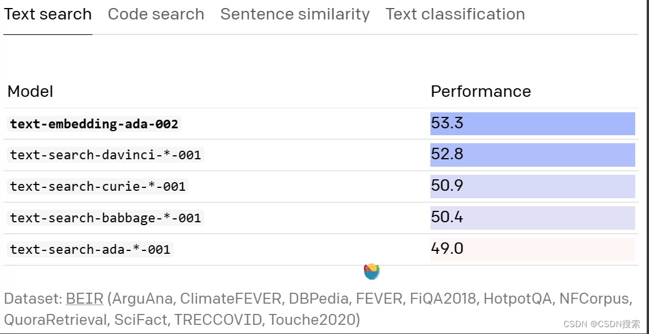Select the text-embedding-ada-002 model name

[x=94, y=124]
